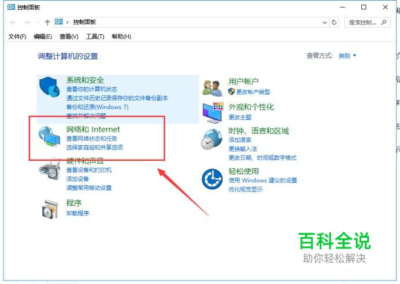Open the 程序 category heading
This screenshot has width=400, height=284.
74,203
